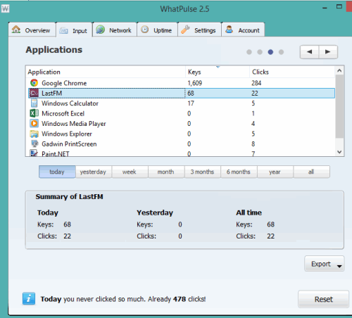Viewport: 352px width, 318px height.
Task: Click the Input tab keyboard icon
Action: pyautogui.click(x=63, y=30)
